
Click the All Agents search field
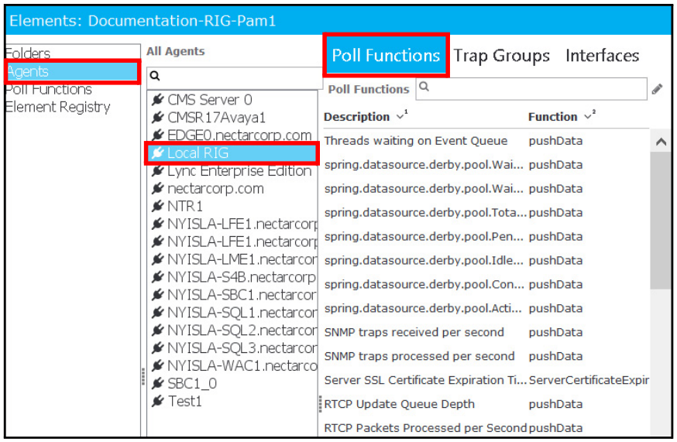coord(234,77)
